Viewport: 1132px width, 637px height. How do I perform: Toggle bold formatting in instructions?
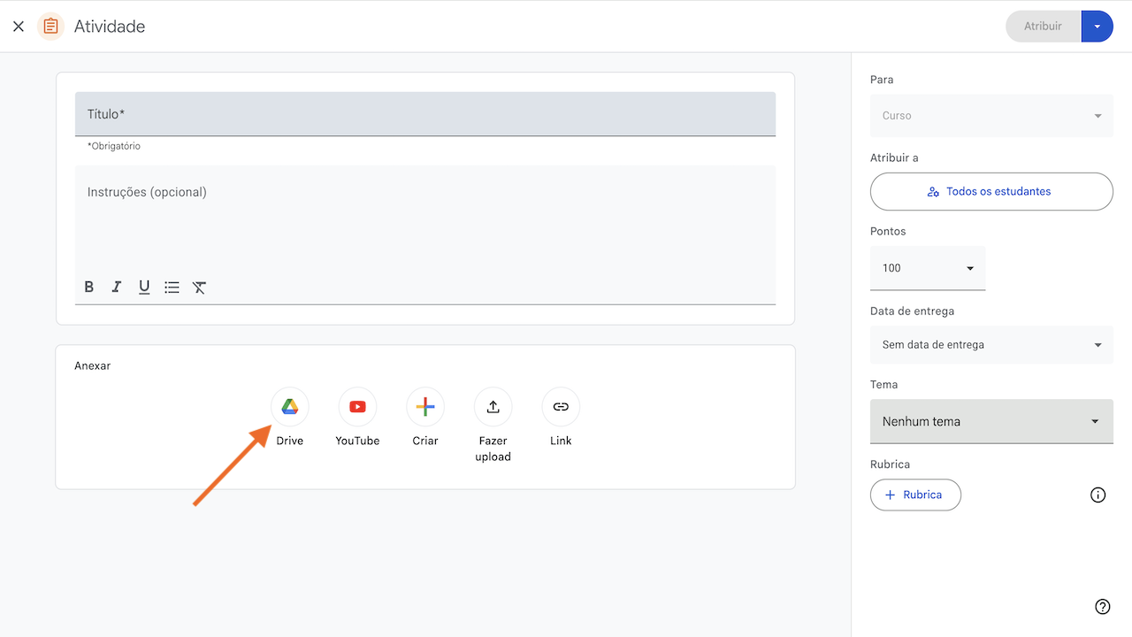89,287
